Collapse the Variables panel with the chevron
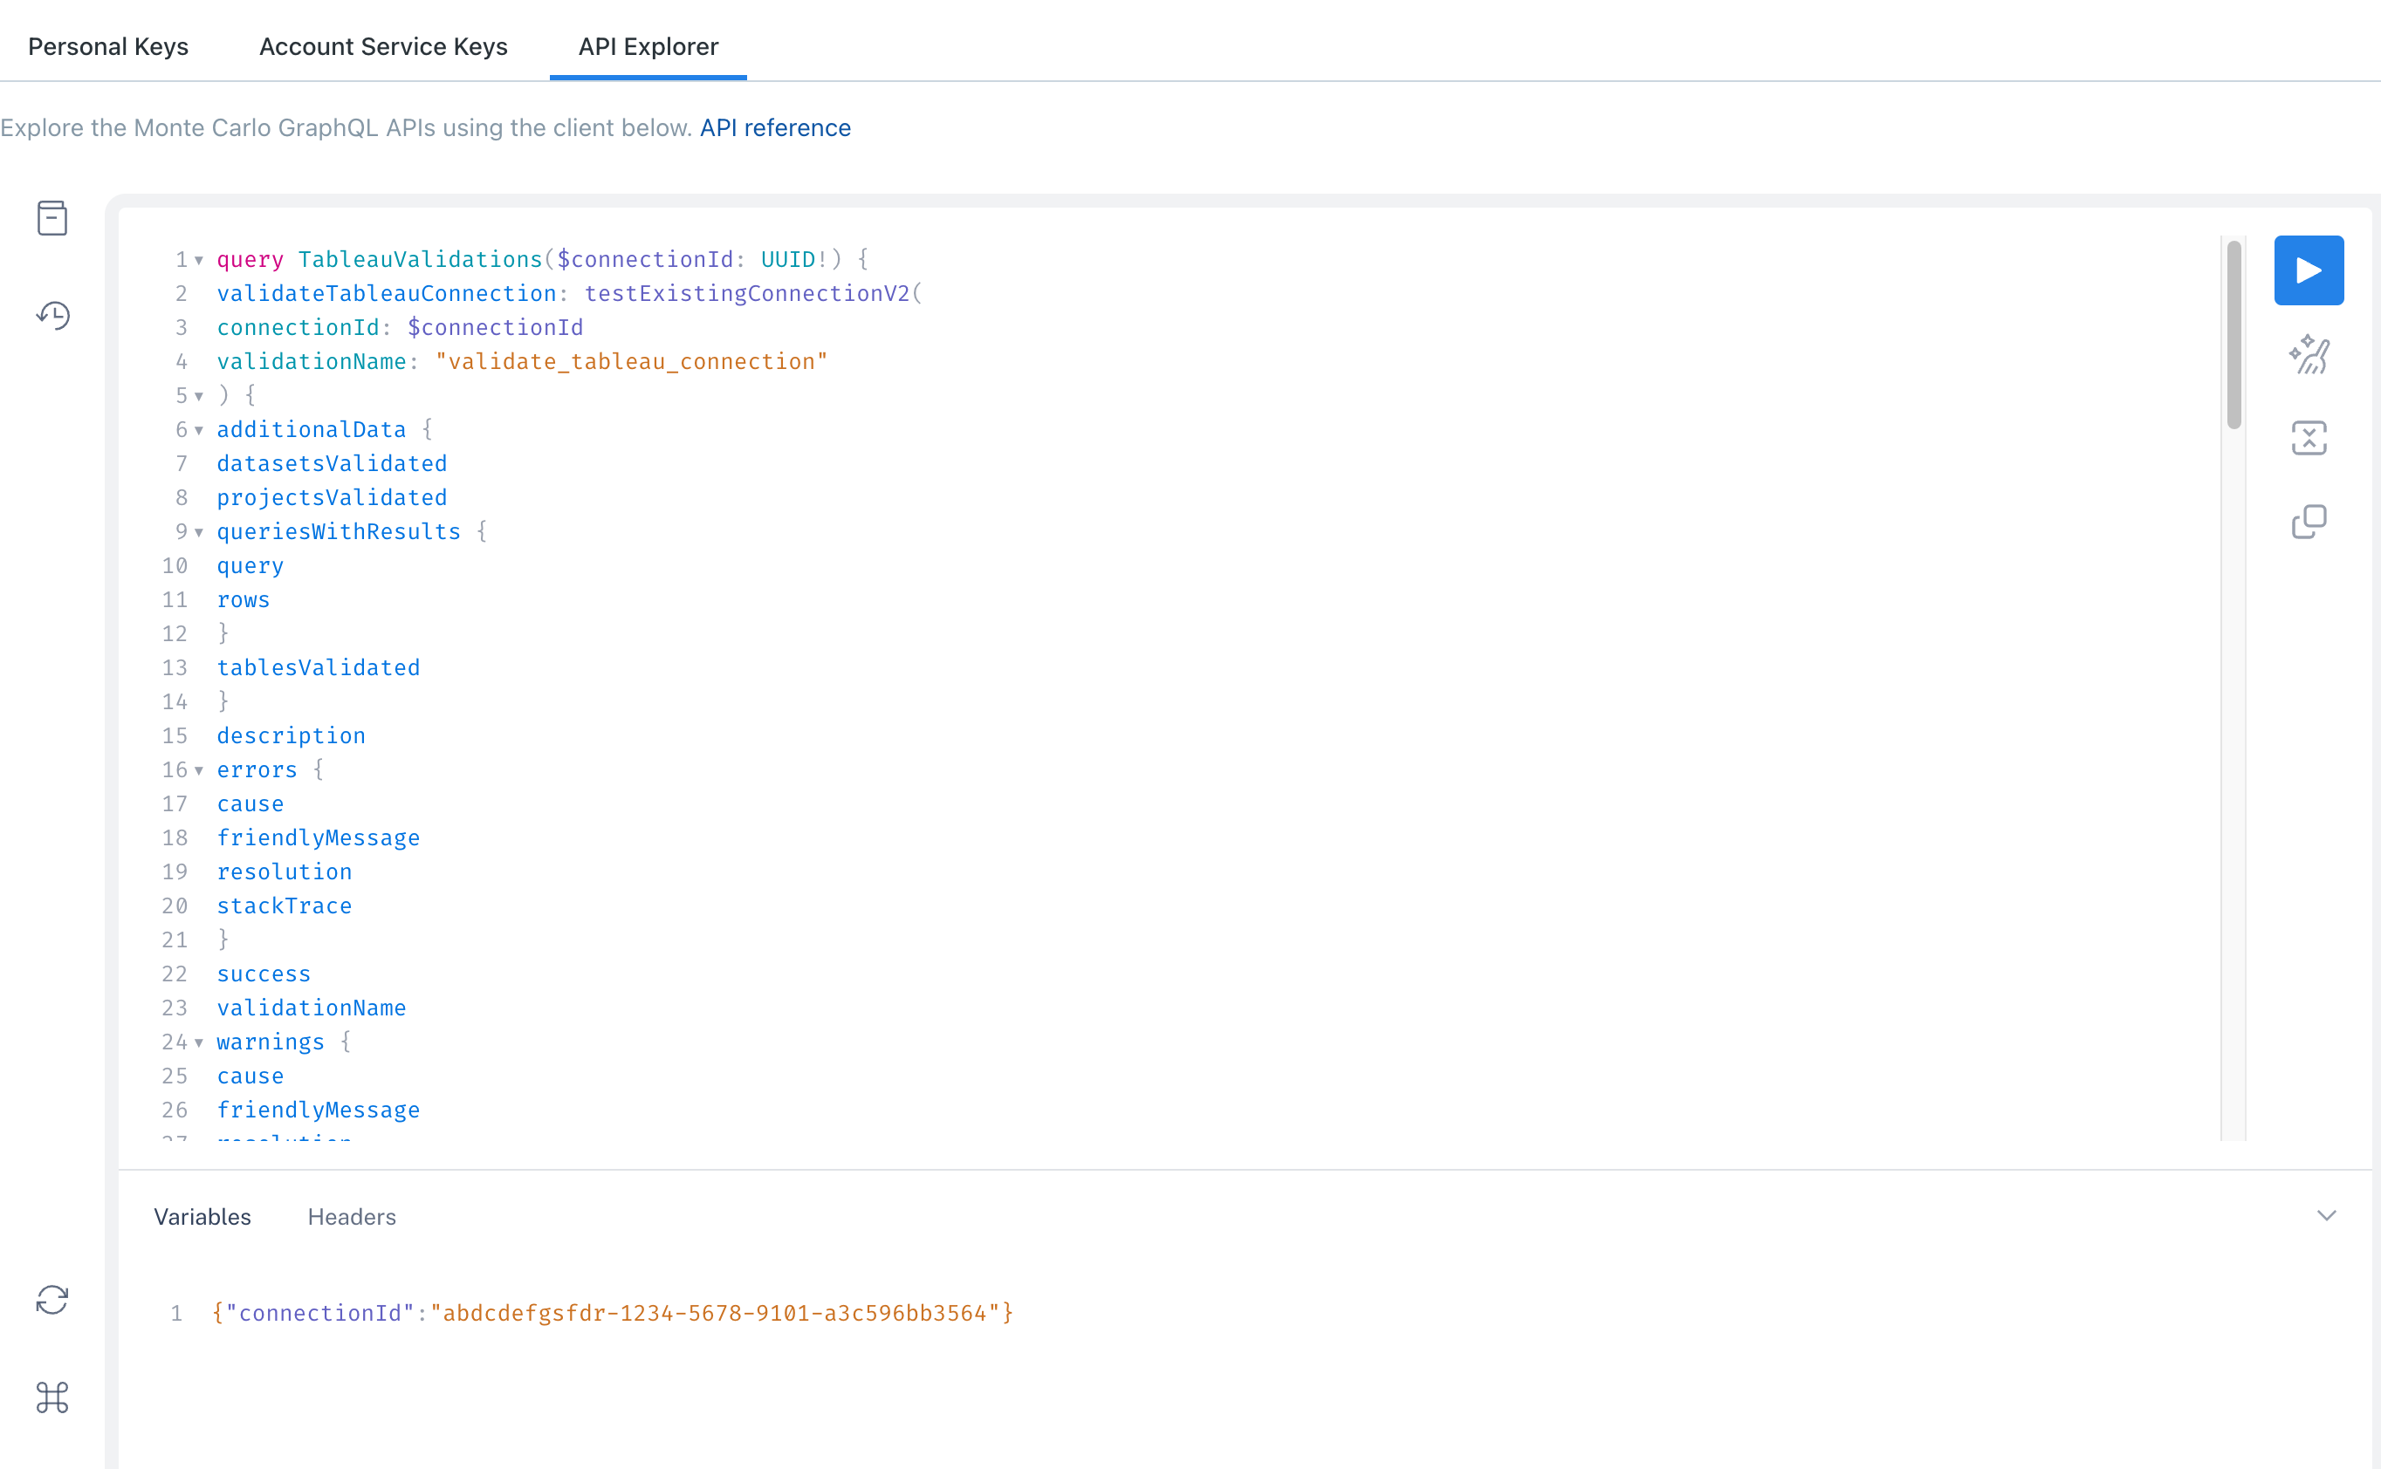Image resolution: width=2381 pixels, height=1469 pixels. click(x=2327, y=1215)
